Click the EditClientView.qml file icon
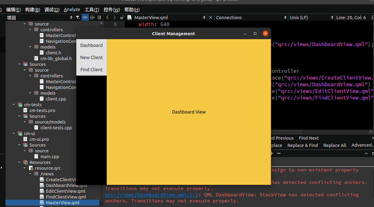Viewport: 374px width, 207px height. 42,191
